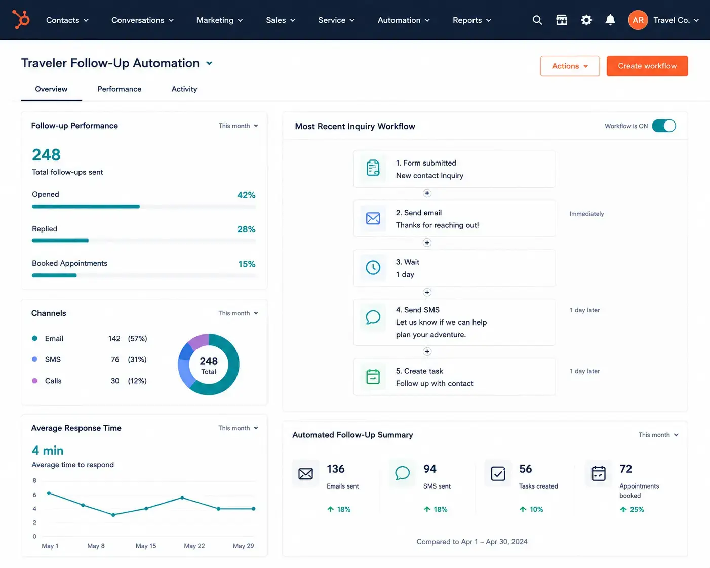
Task: Click the Opened progress bar
Action: 144,207
